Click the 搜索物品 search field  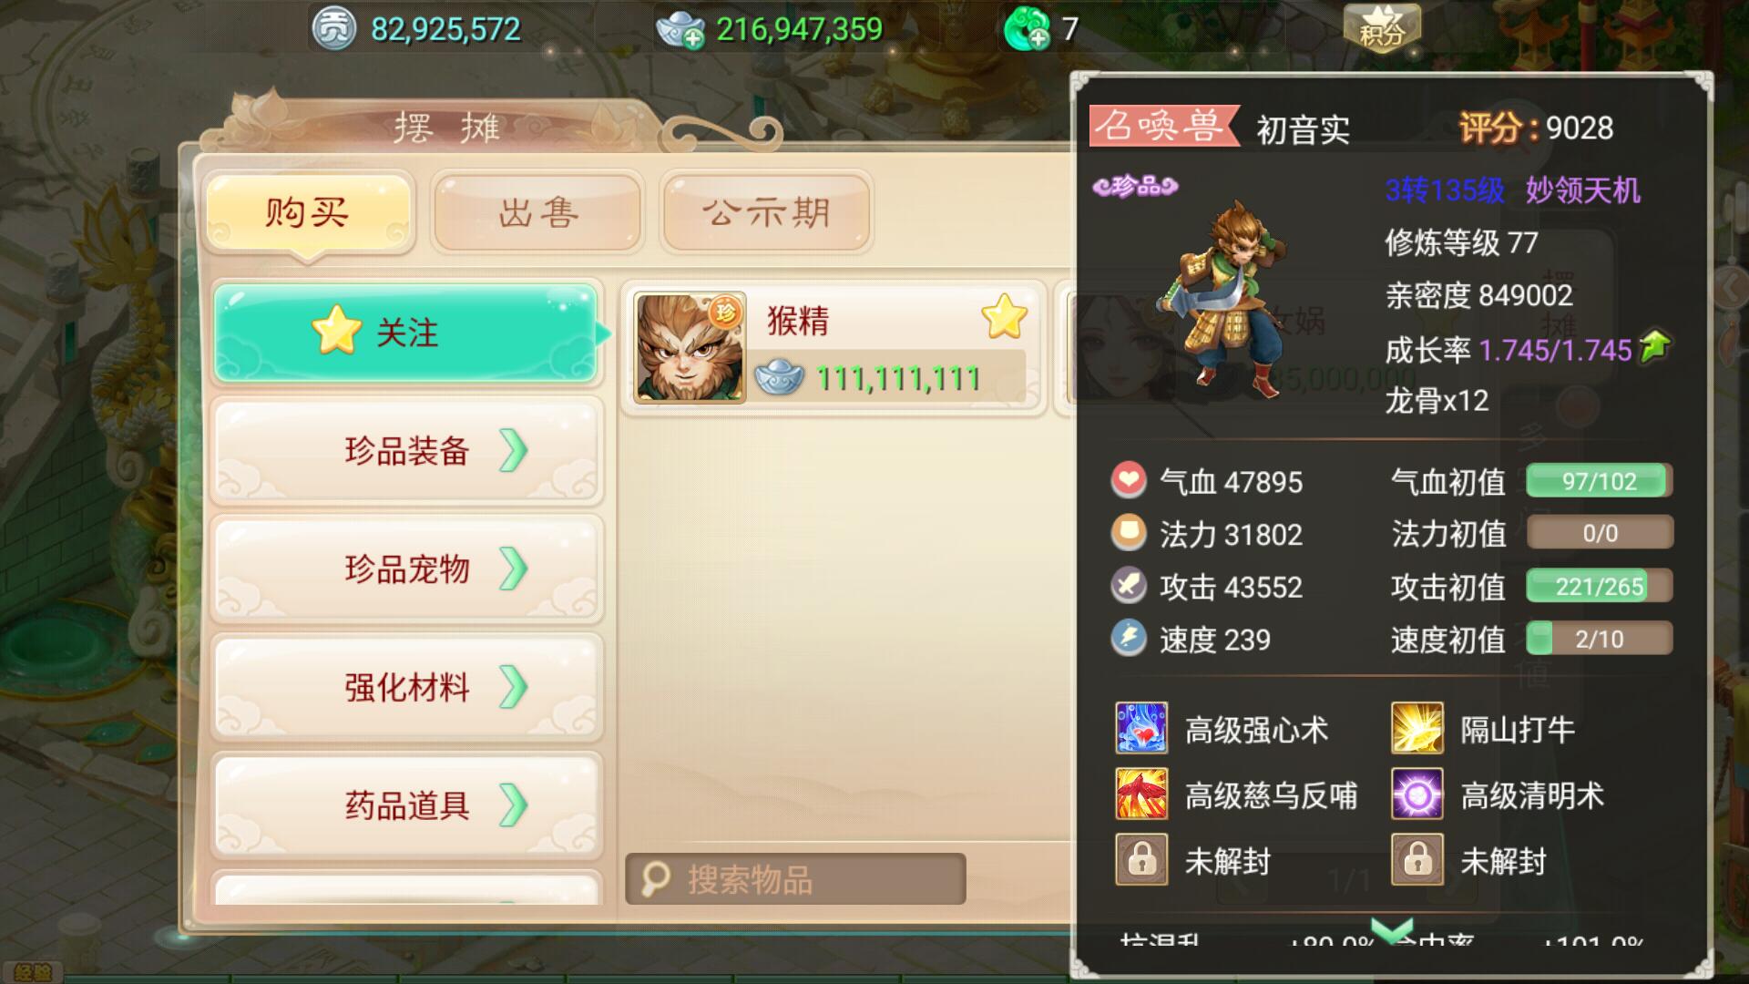(x=795, y=879)
